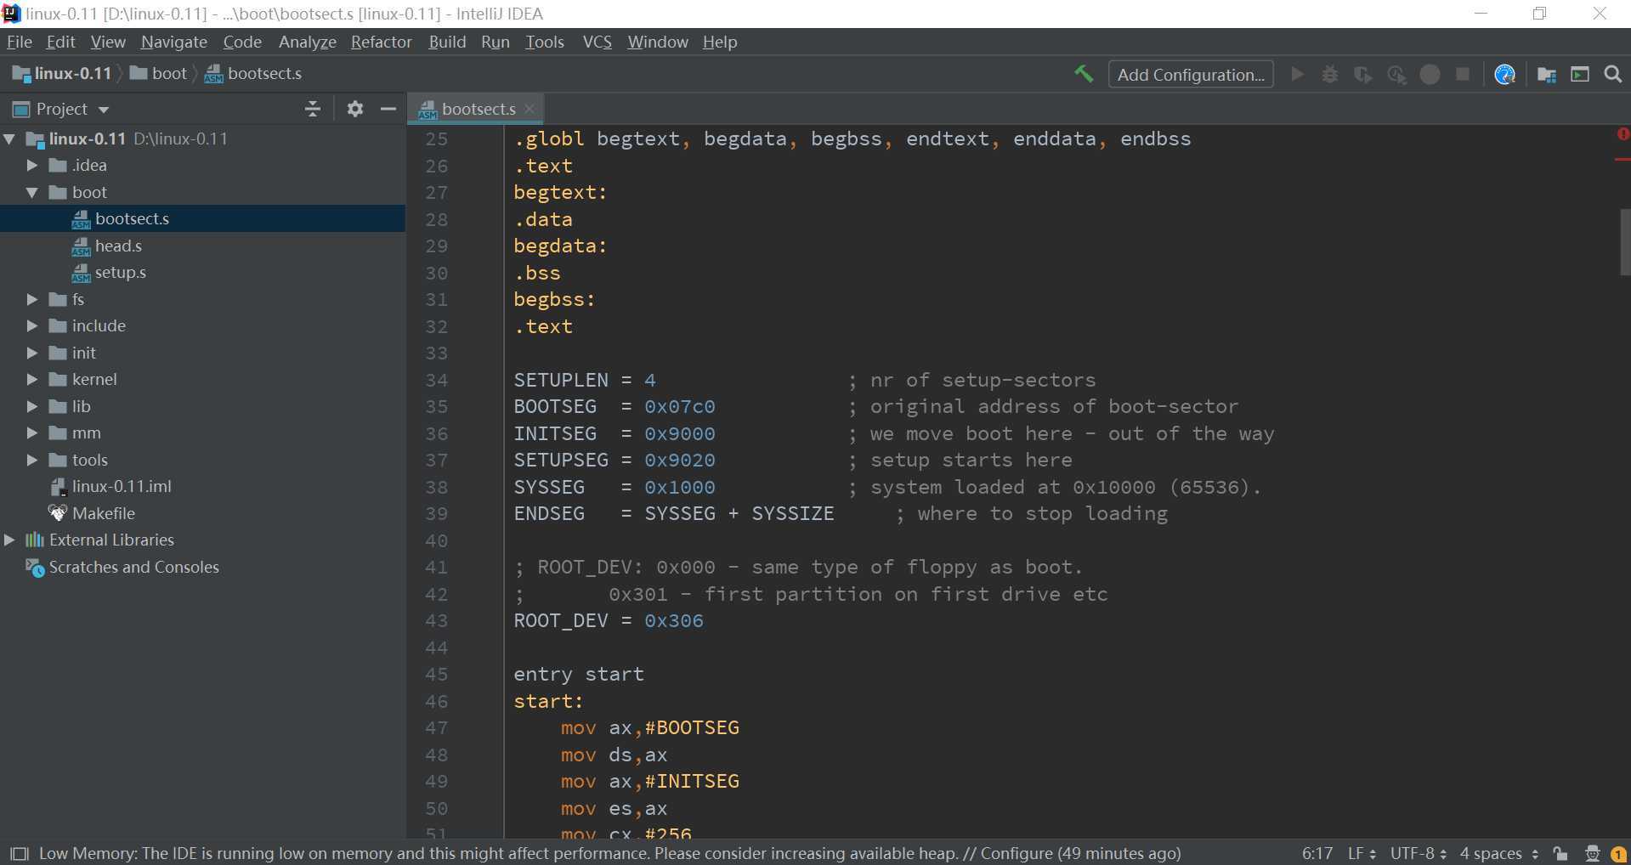The height and width of the screenshot is (865, 1631).
Task: Click the Profiler run icon in toolbar
Action: pos(1396,75)
